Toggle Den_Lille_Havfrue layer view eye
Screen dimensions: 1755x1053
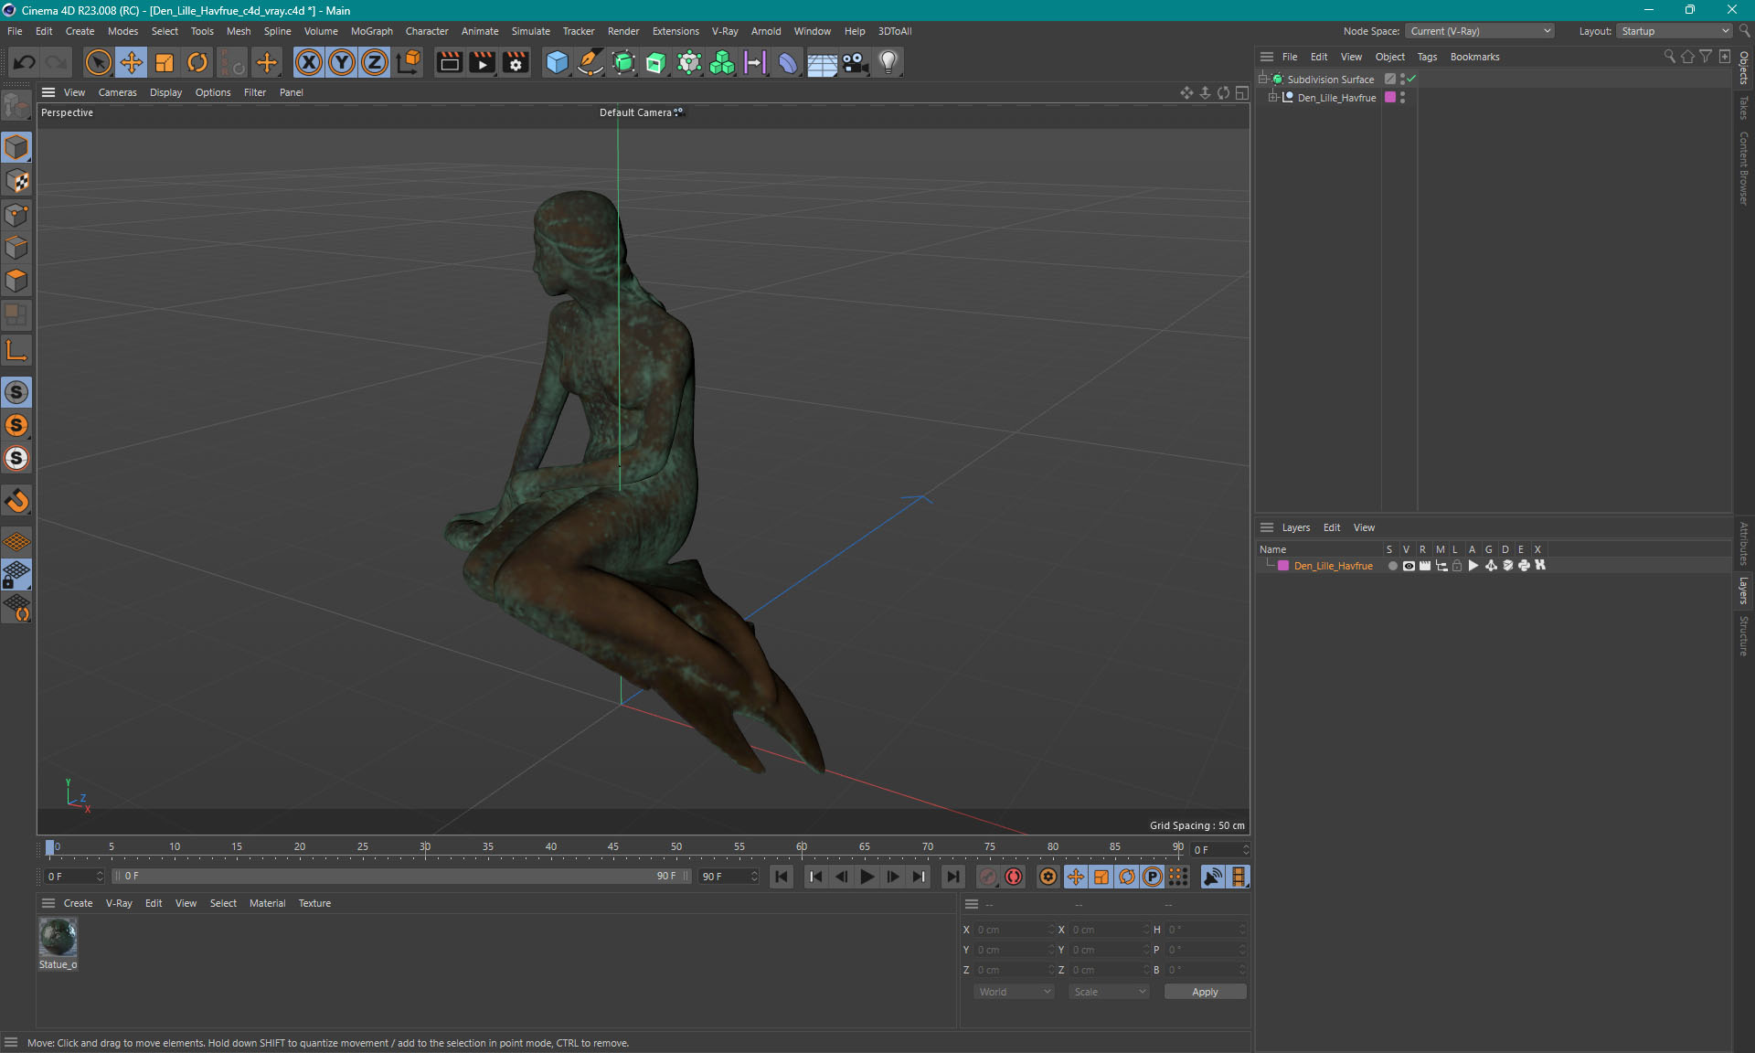(x=1409, y=566)
